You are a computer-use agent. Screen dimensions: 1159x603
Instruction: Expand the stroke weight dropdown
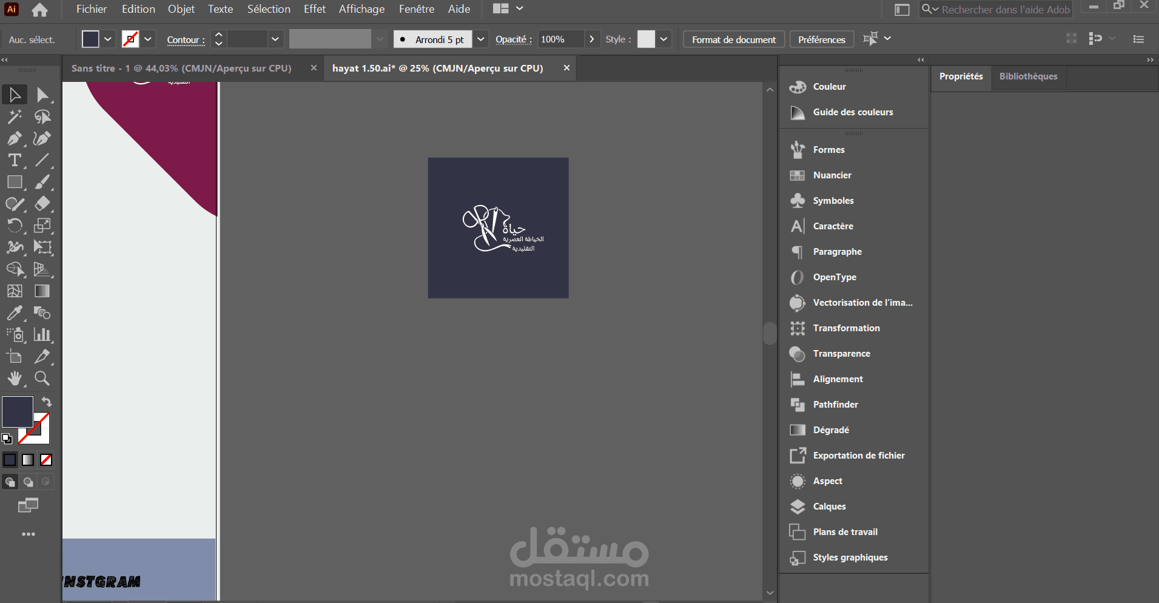point(275,39)
